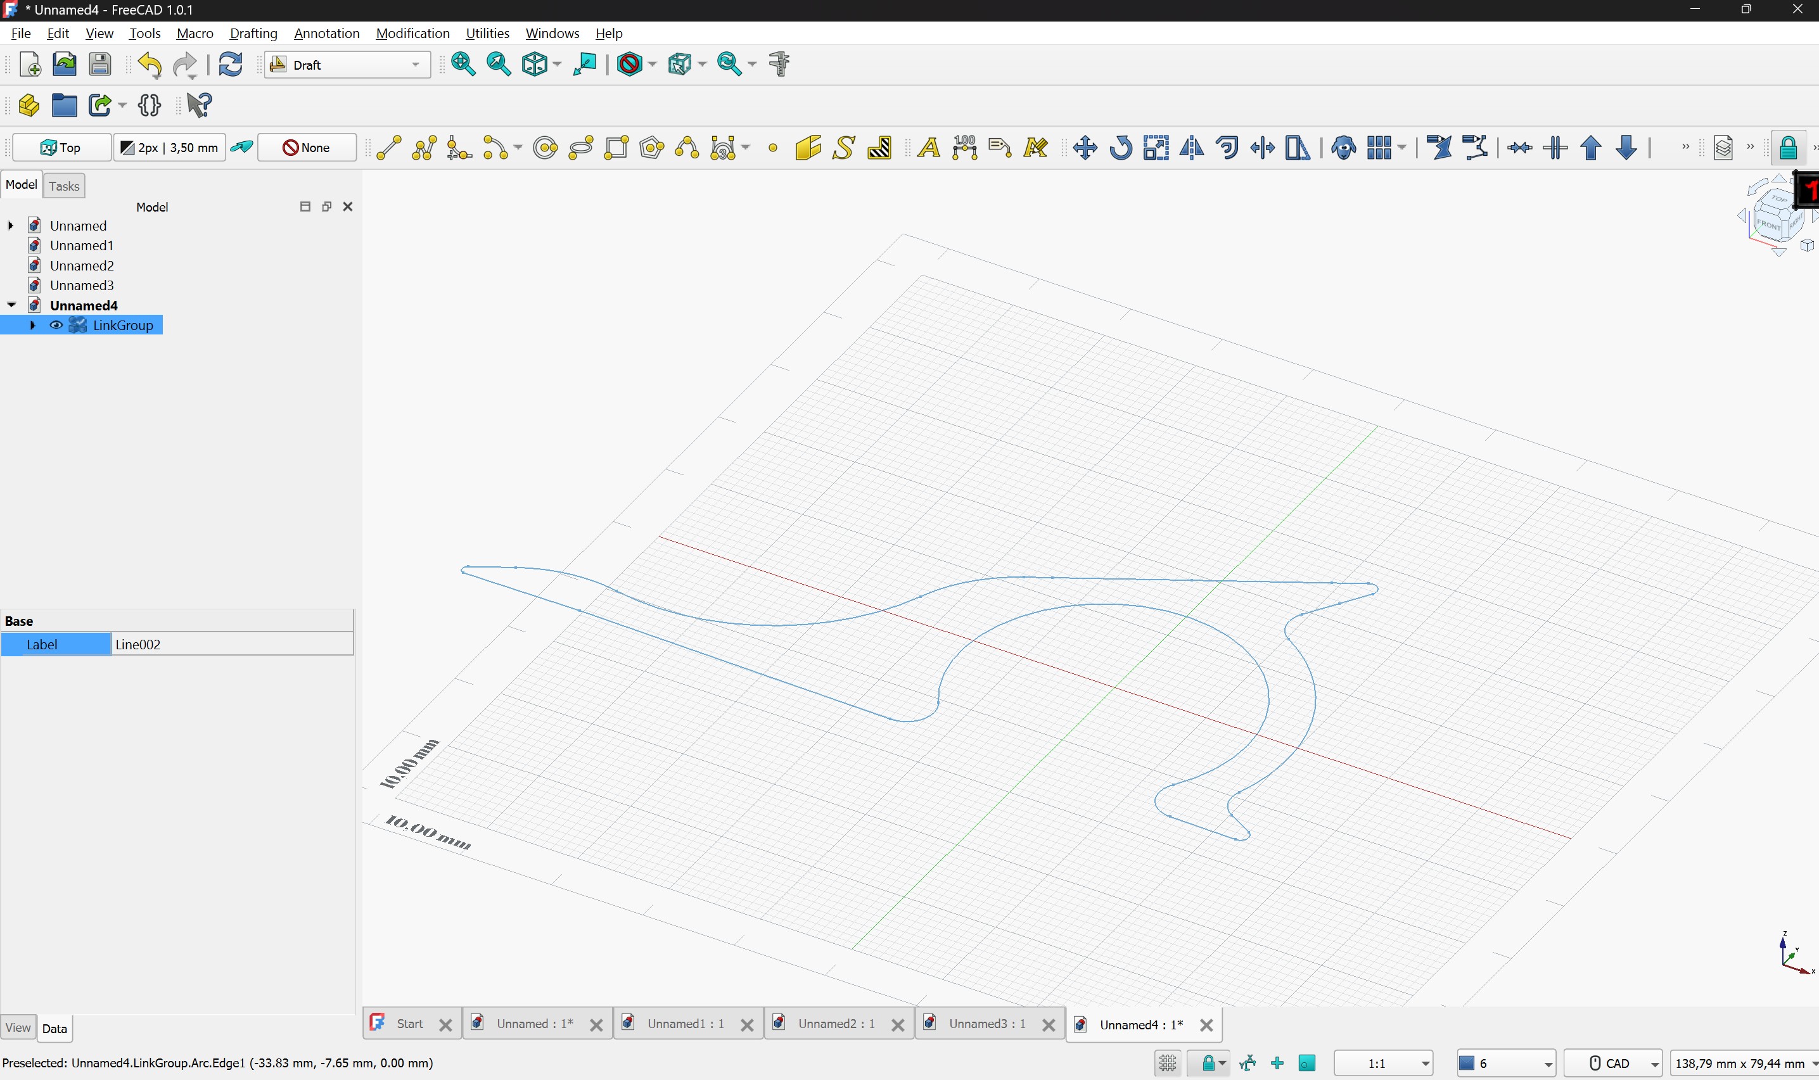Click the None autogroup button
This screenshot has width=1819, height=1080.
click(307, 148)
